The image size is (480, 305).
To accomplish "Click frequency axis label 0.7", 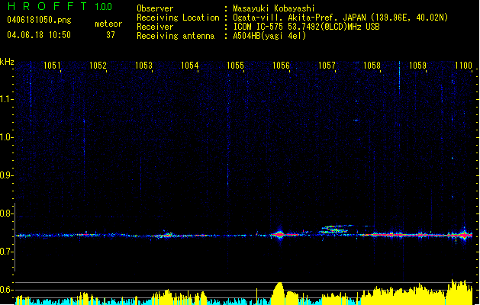I will coord(6,252).
